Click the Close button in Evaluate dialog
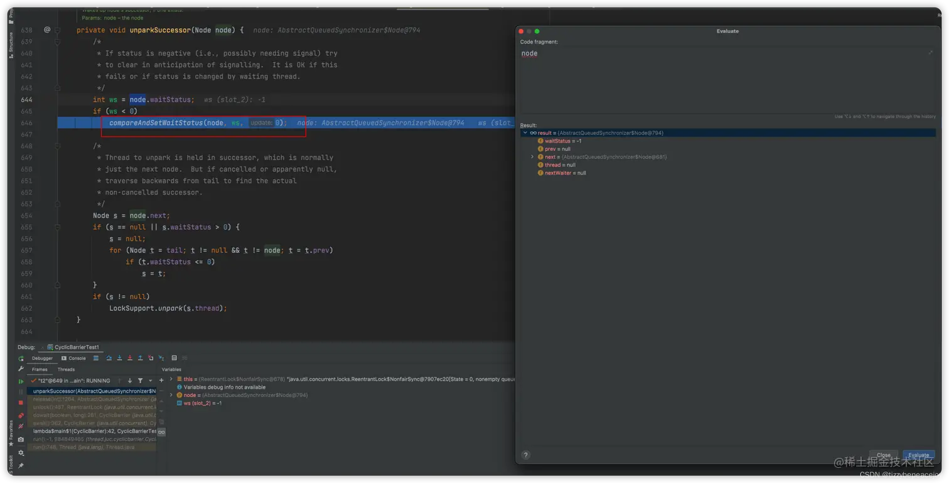Image resolution: width=949 pixels, height=483 pixels. tap(884, 455)
